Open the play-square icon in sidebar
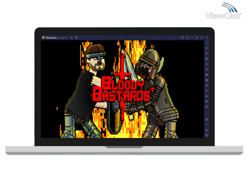The height and width of the screenshot is (169, 246). (207, 59)
